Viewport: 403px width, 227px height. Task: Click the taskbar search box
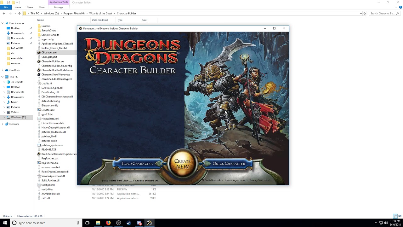46,223
